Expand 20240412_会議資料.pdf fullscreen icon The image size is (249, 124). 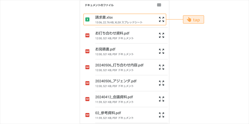click(x=161, y=99)
